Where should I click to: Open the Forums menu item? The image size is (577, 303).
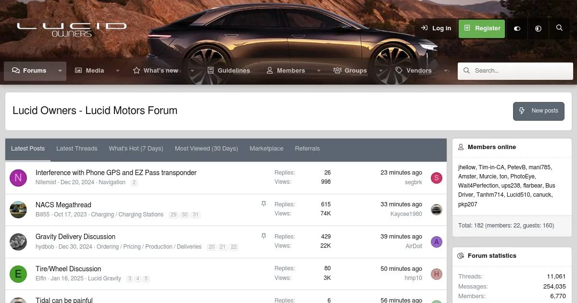tap(29, 71)
